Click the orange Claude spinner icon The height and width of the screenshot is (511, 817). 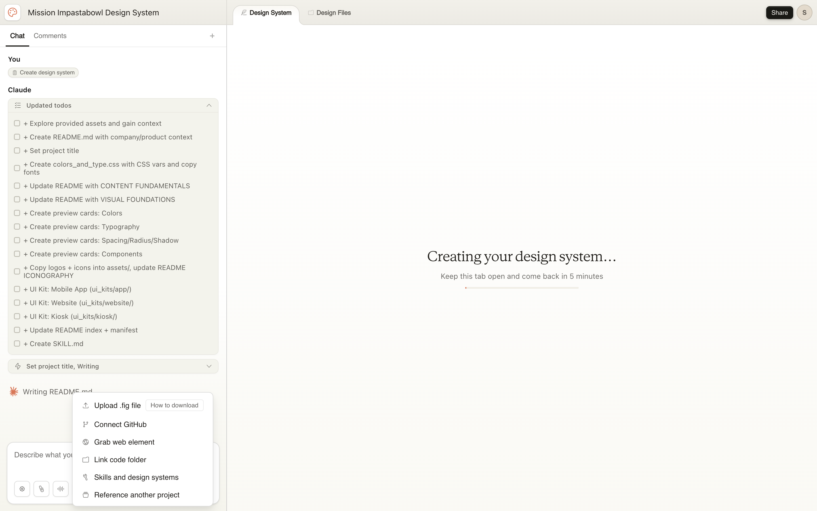(x=14, y=392)
